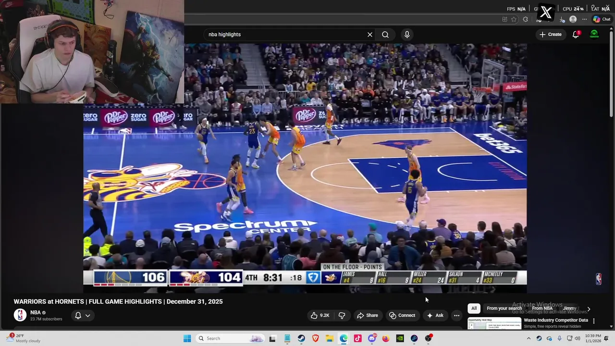Viewport: 615px width, 346px height.
Task: Expand hidden system tray icons chevron
Action: 529,338
